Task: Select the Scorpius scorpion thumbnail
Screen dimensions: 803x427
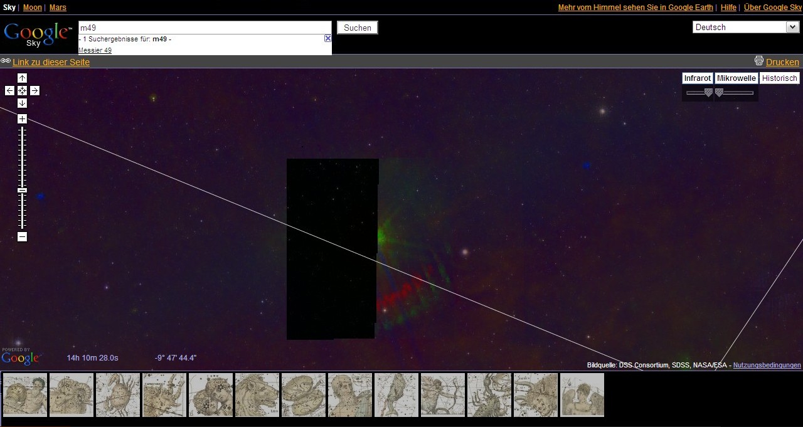Action: [489, 395]
